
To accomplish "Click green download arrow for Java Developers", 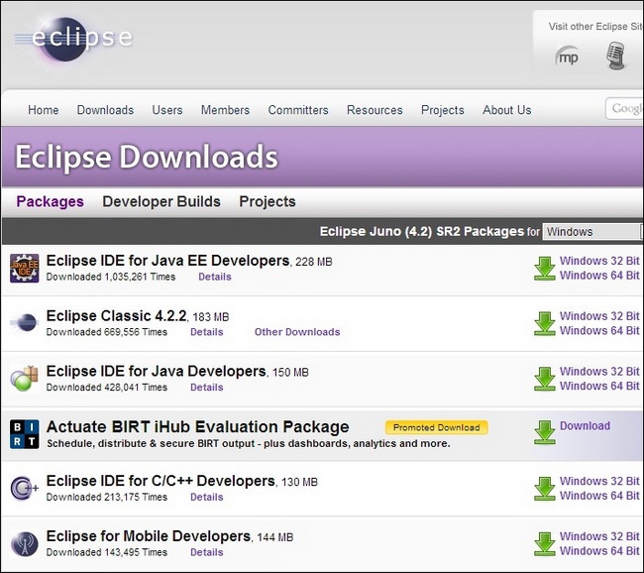I will point(545,379).
